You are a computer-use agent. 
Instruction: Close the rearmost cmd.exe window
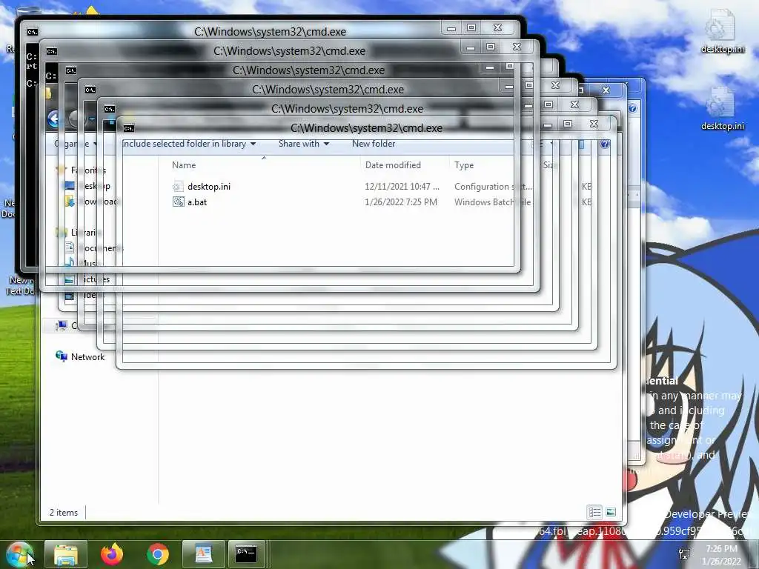[x=497, y=27]
